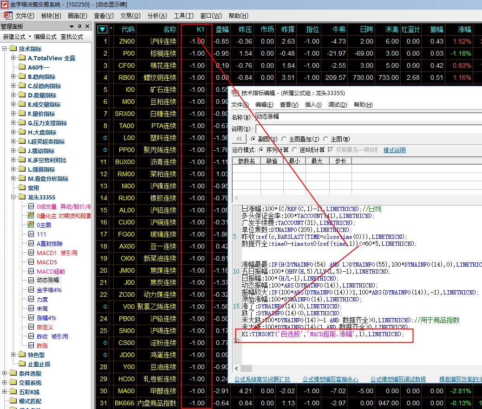Screen dimensions: 482x409
Task: Select MACD5 formula icon
Action: [31, 262]
